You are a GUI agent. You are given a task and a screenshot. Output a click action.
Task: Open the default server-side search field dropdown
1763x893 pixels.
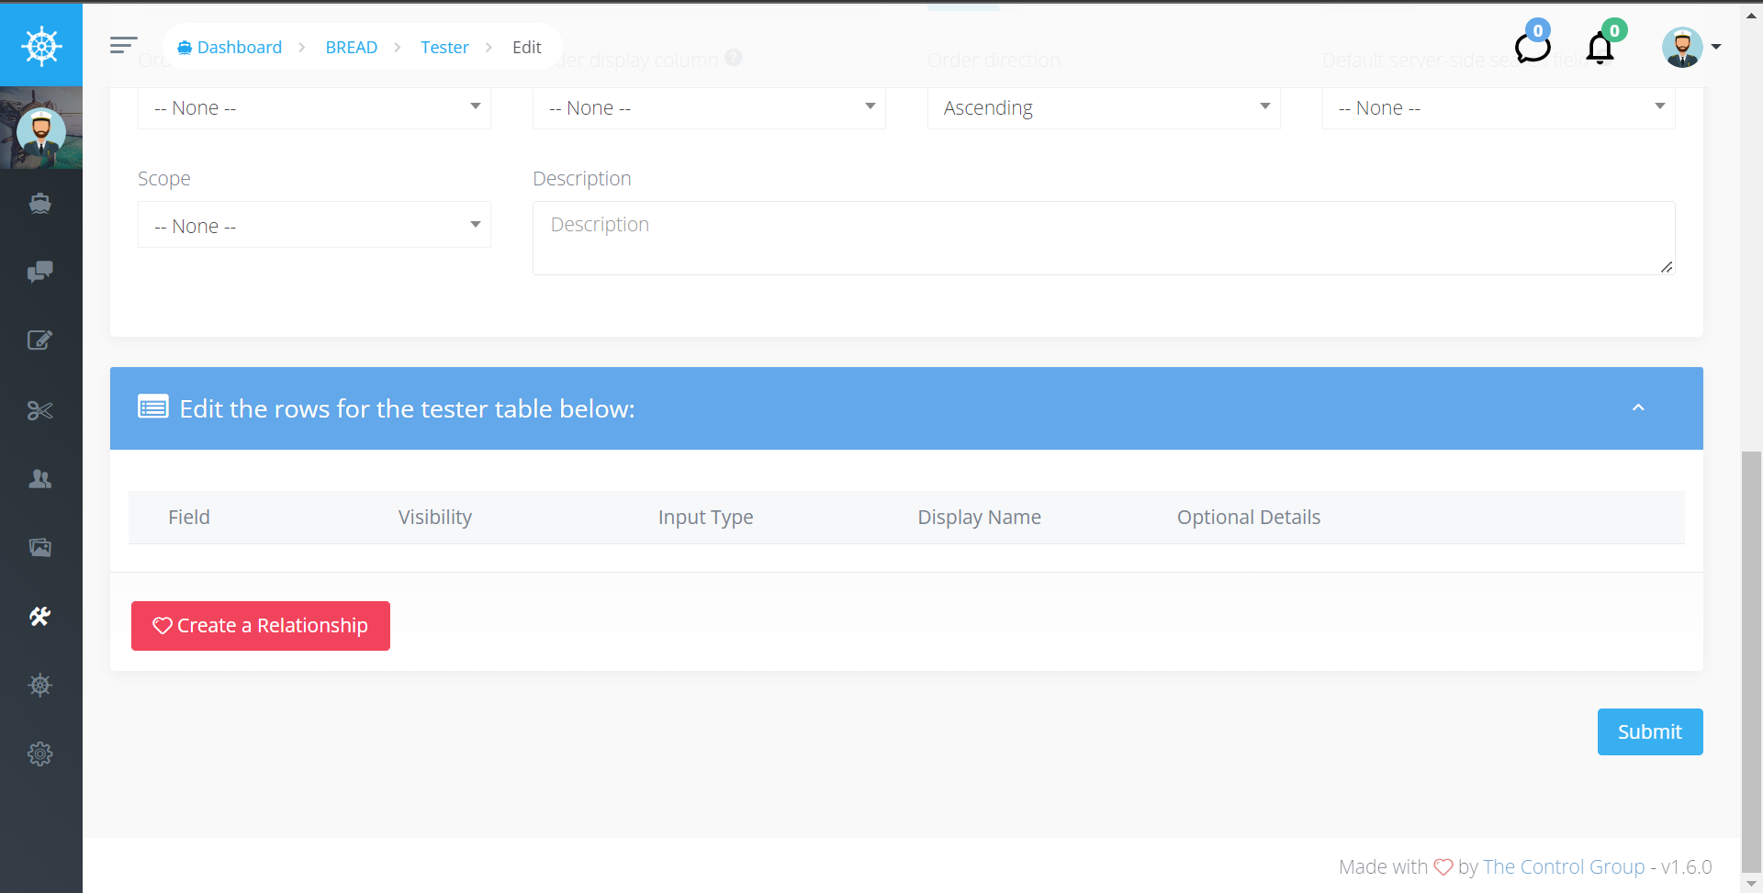1499,108
